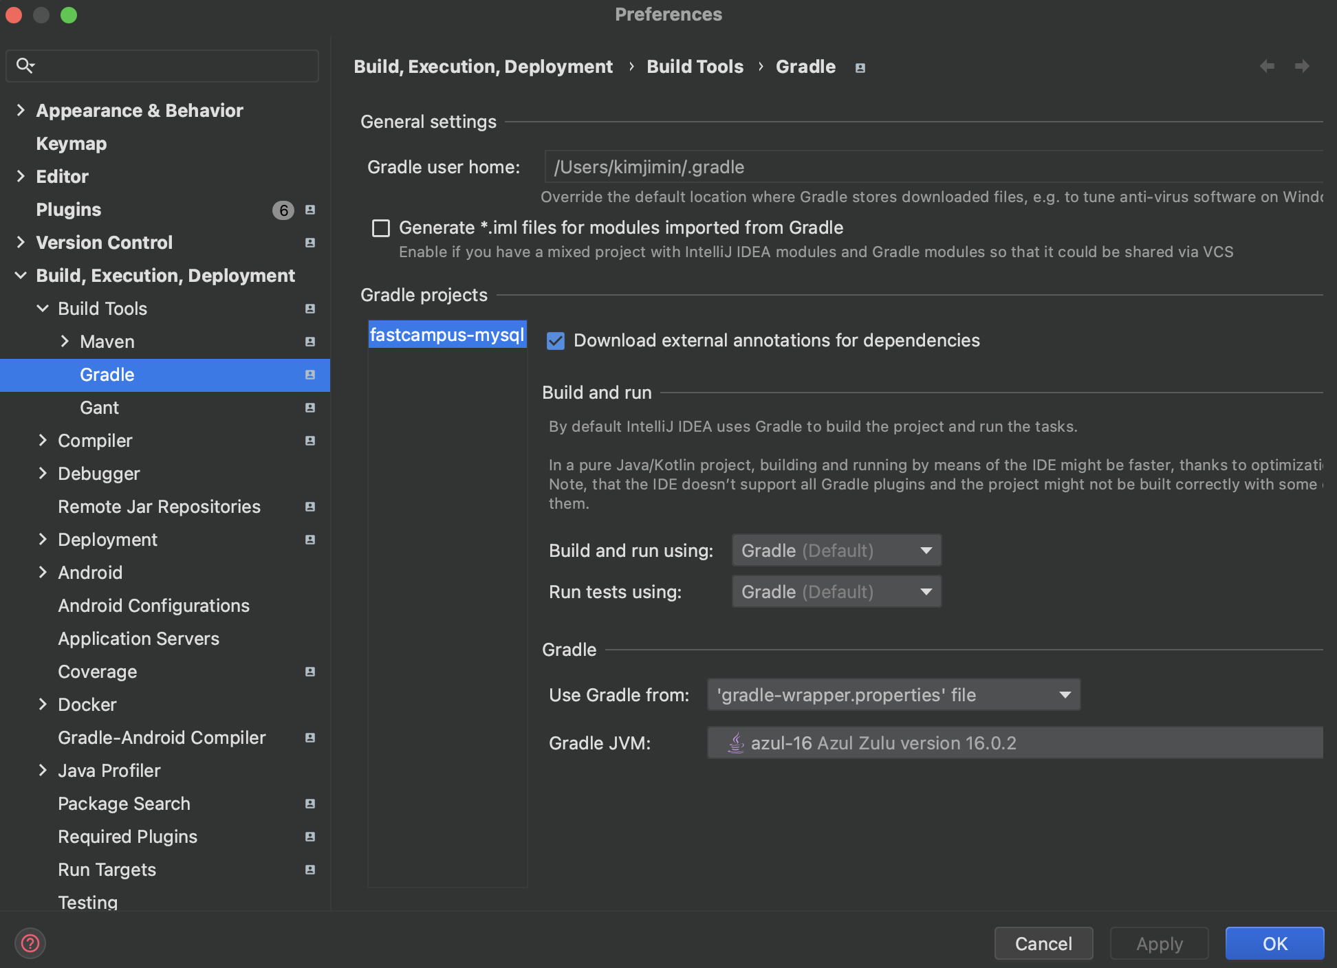Click the project-level icon on Version Control row
Viewport: 1337px width, 968px height.
point(310,243)
